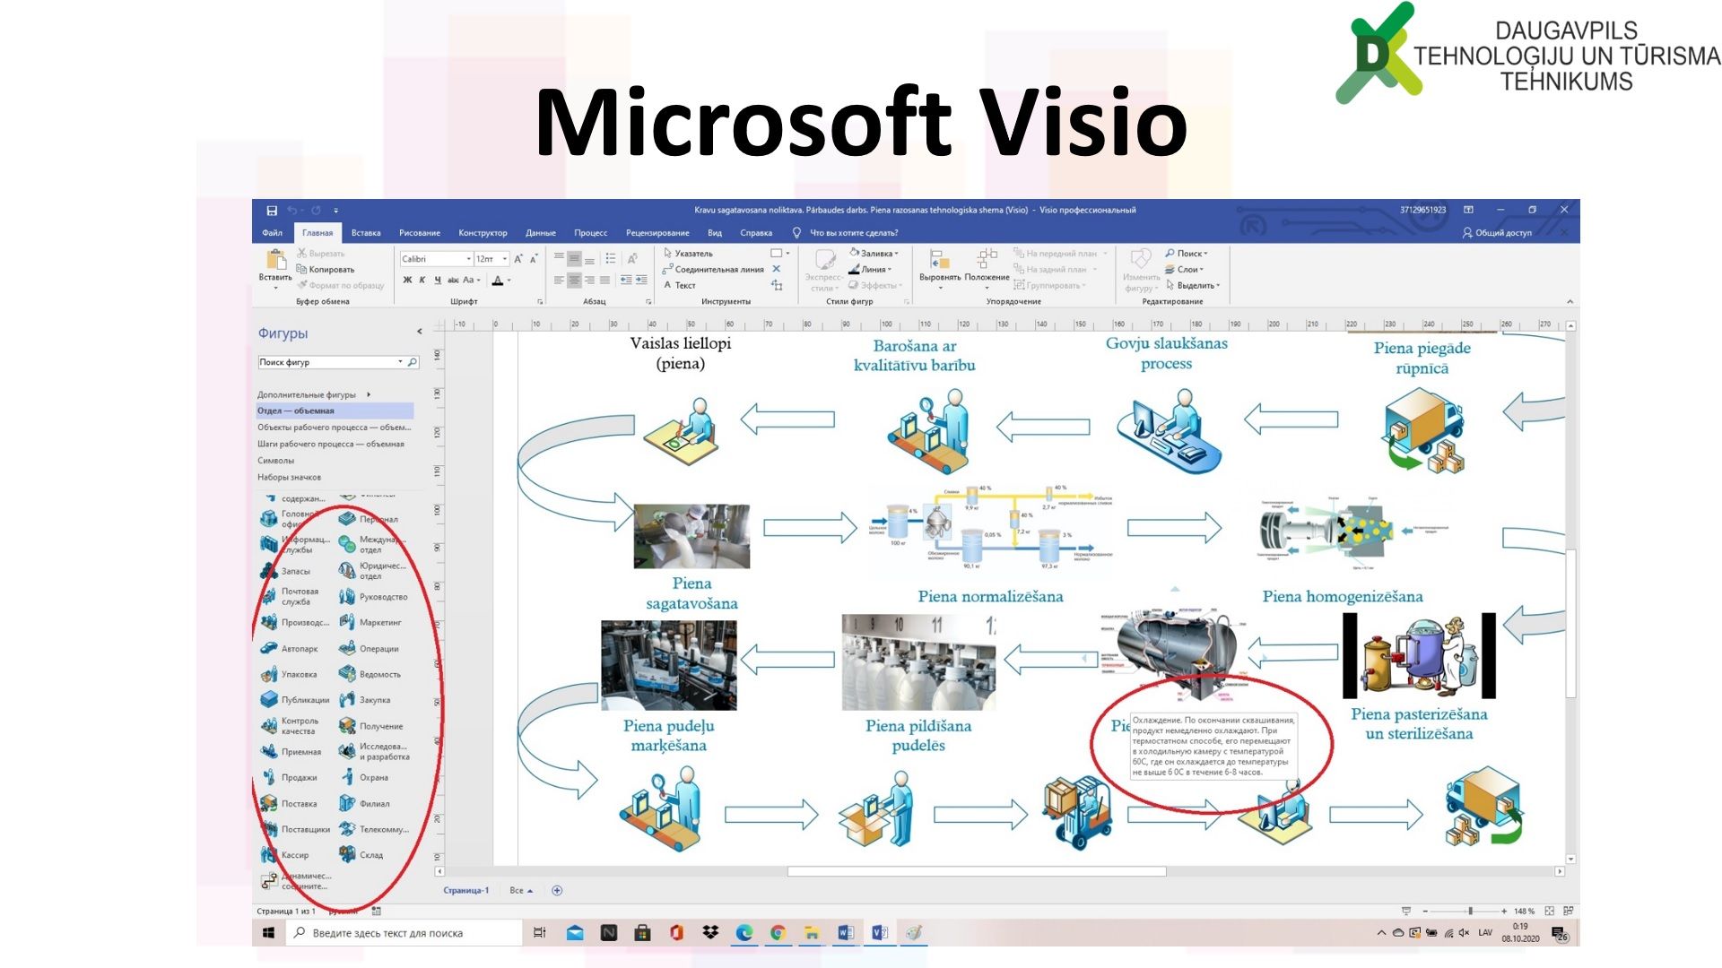Click the Общий доступ share button

click(1497, 233)
